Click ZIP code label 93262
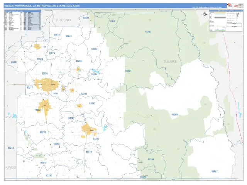The height and width of the screenshot is (185, 247). (x=148, y=32)
